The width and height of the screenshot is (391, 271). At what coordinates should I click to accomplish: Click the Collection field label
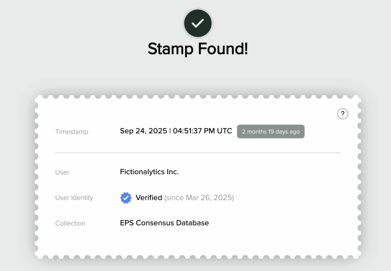point(70,223)
